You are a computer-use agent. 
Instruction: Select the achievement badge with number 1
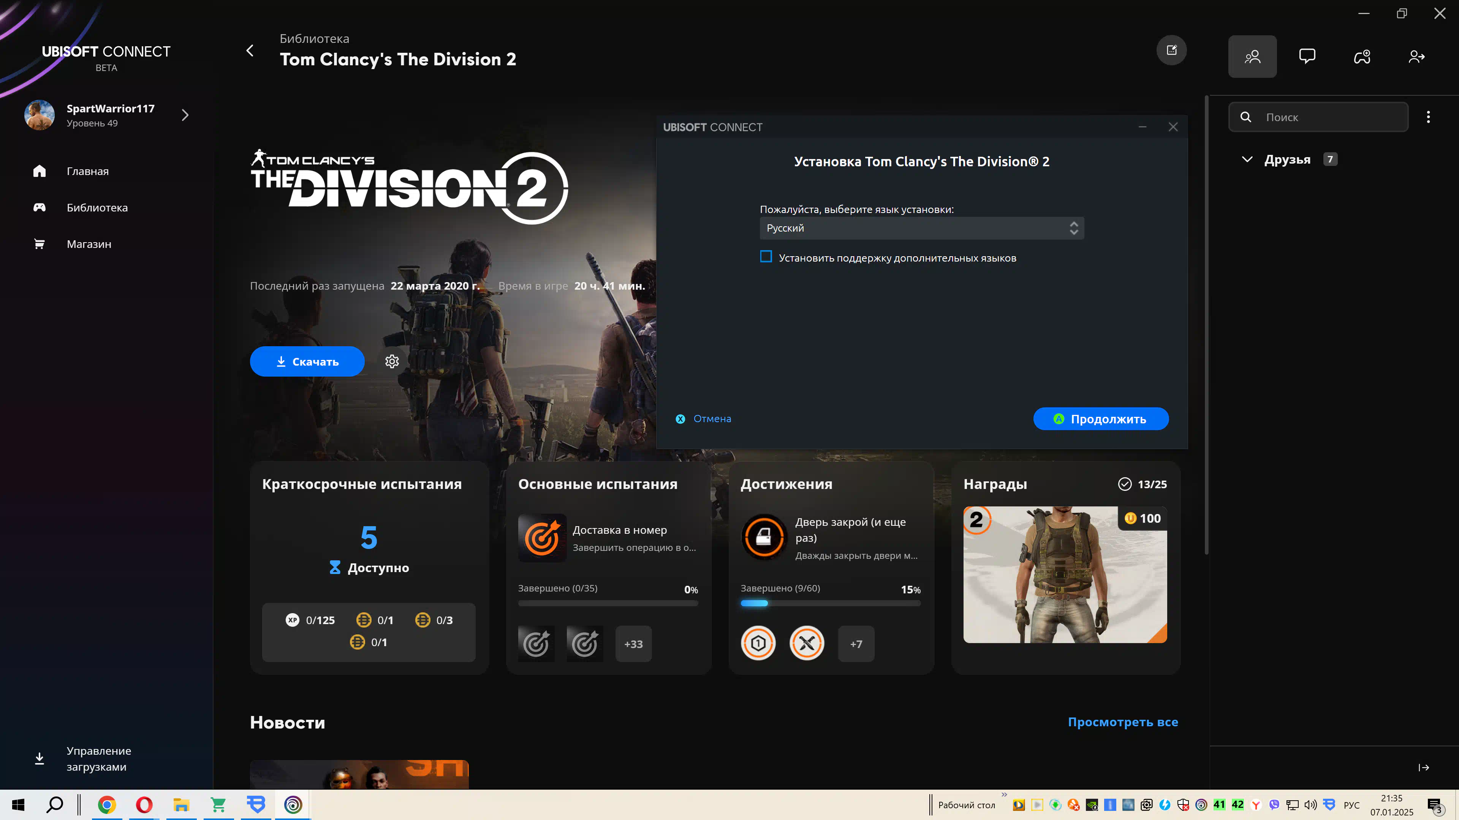(758, 643)
